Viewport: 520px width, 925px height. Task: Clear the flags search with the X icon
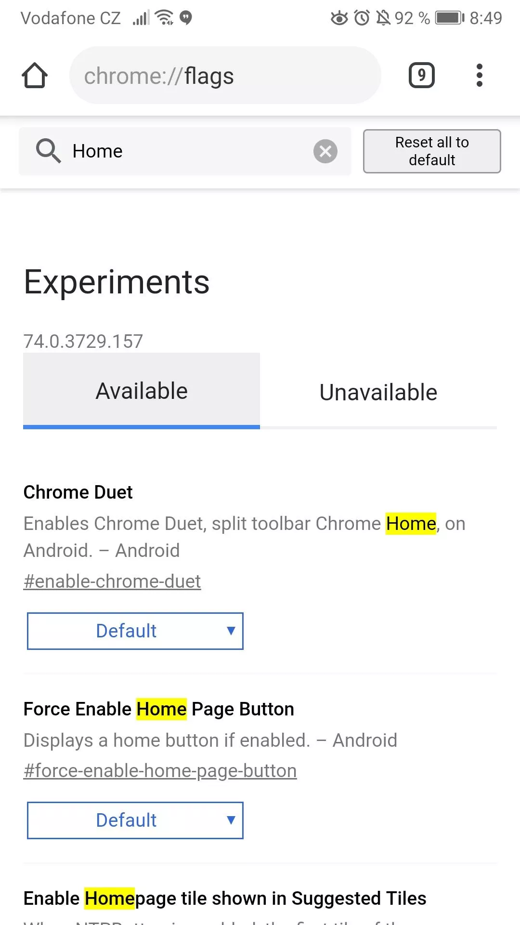click(x=325, y=151)
